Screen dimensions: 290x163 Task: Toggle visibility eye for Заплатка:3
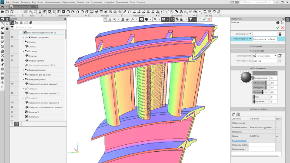click(12, 112)
